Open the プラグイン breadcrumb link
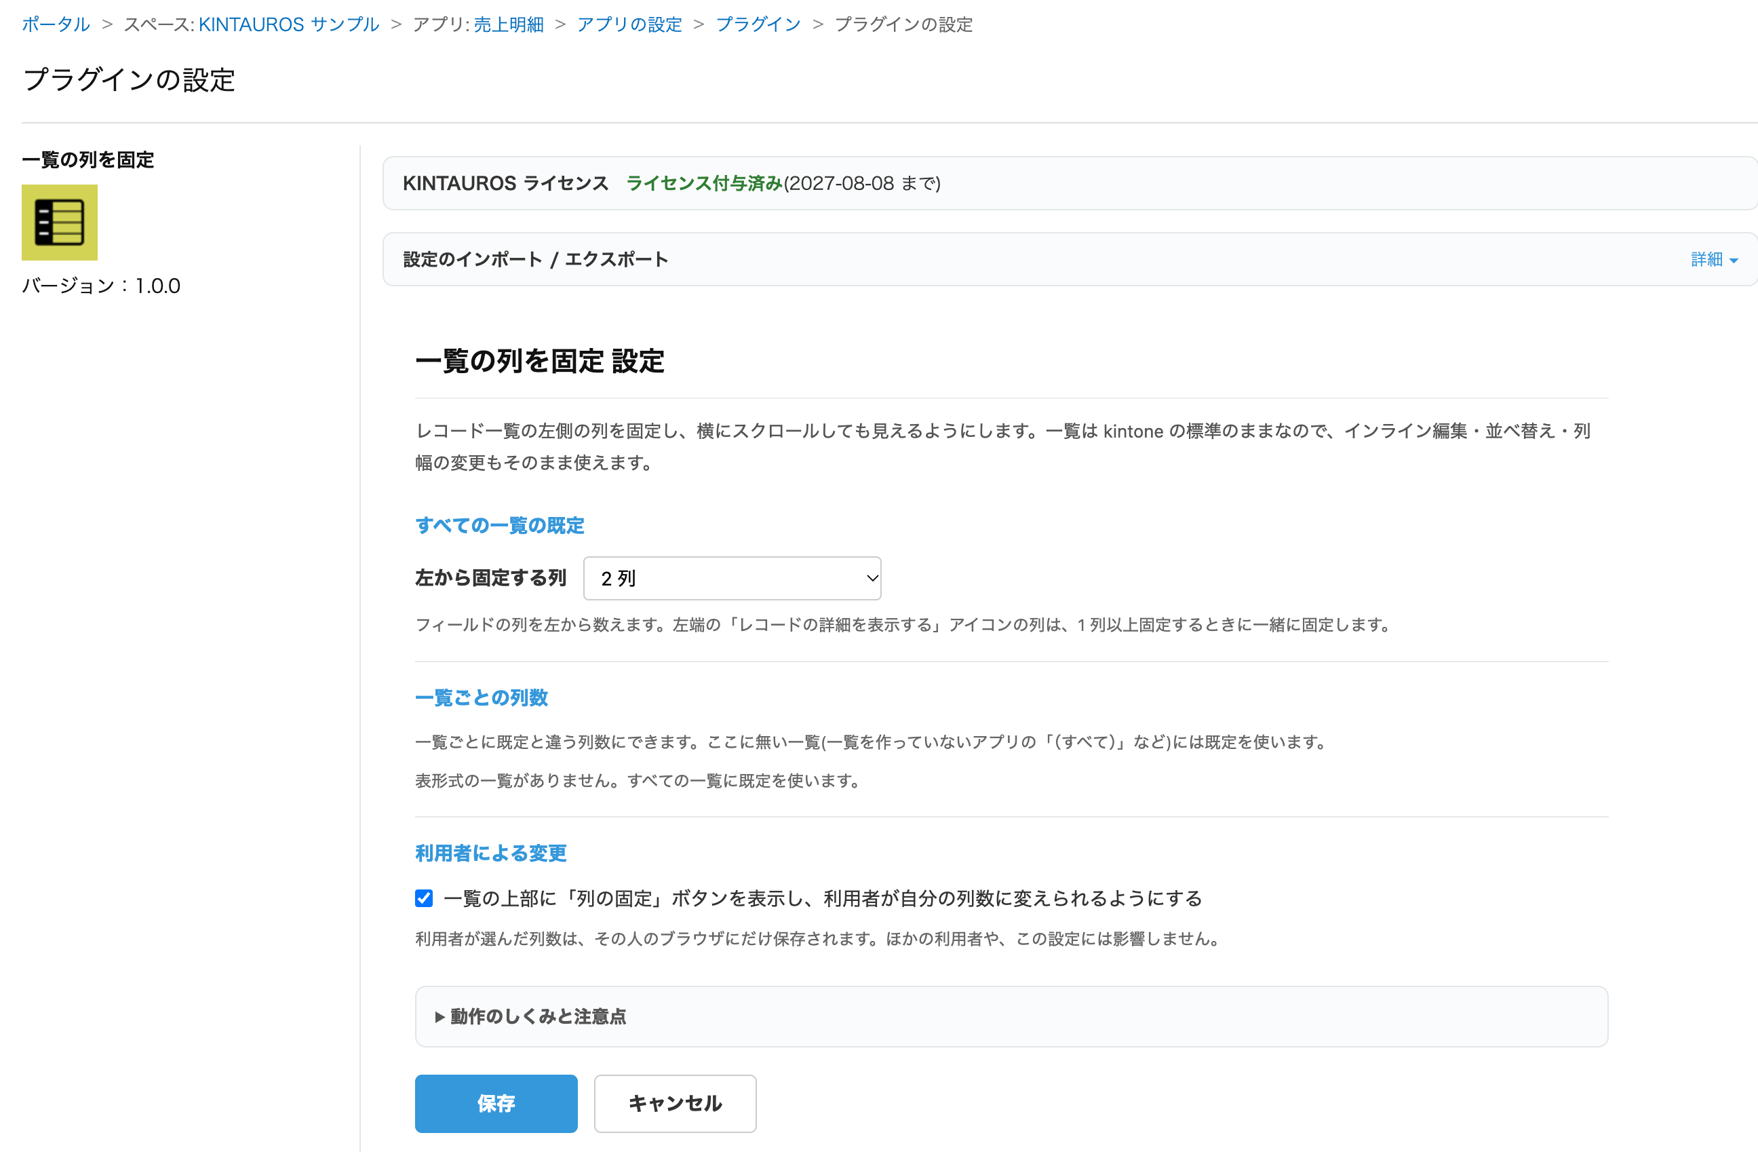 pos(758,24)
